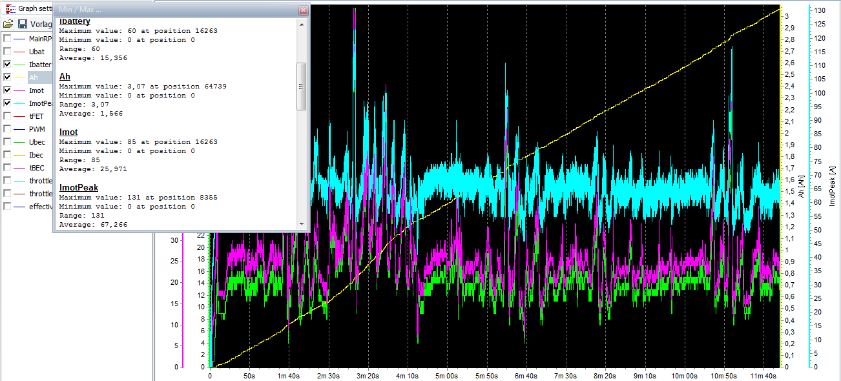The width and height of the screenshot is (841, 381).
Task: Click the ImotPeak heading in Min/Max window
Action: click(x=78, y=187)
